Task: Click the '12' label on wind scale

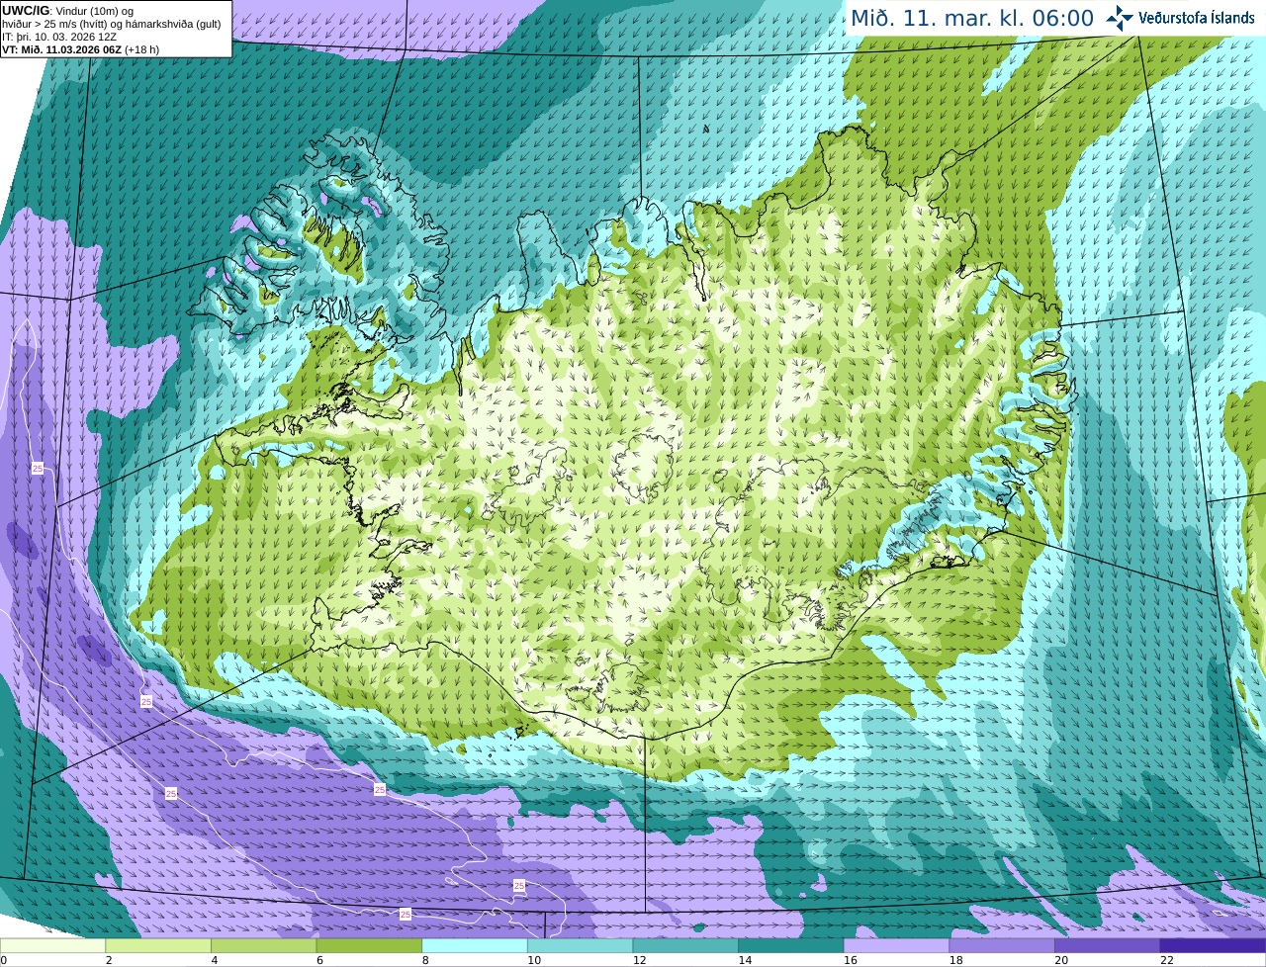Action: [640, 960]
